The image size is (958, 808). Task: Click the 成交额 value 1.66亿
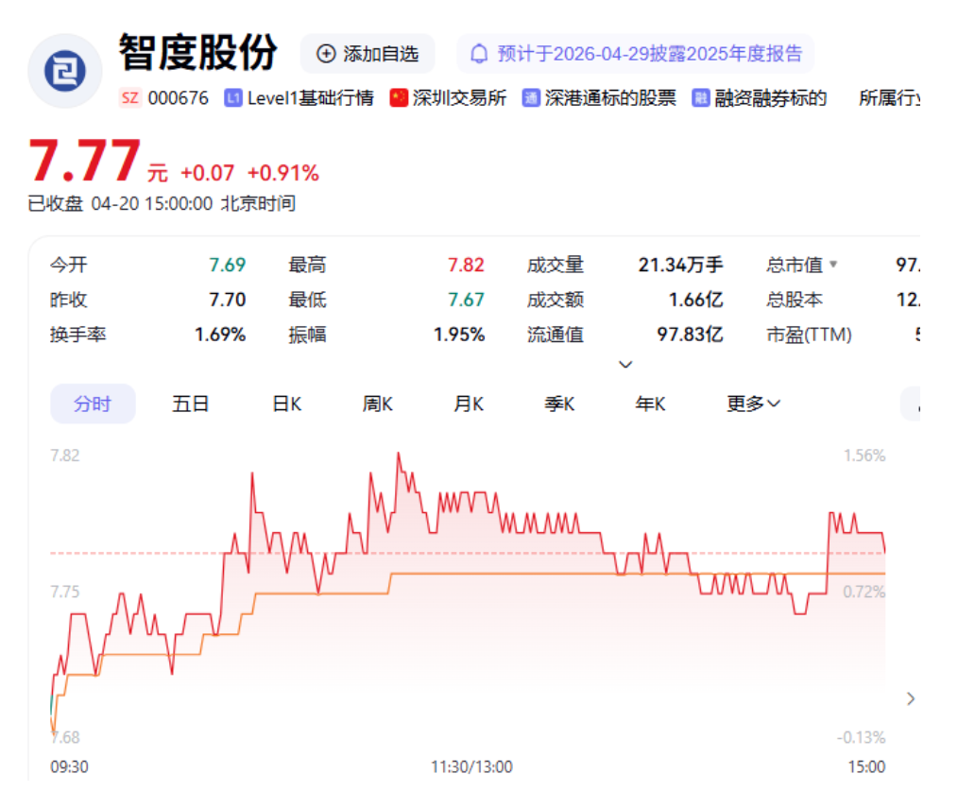pyautogui.click(x=696, y=300)
